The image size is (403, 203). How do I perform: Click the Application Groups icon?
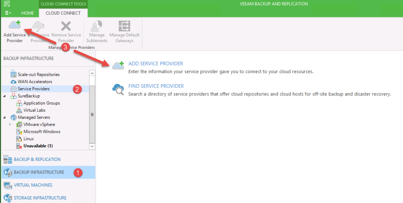[19, 103]
